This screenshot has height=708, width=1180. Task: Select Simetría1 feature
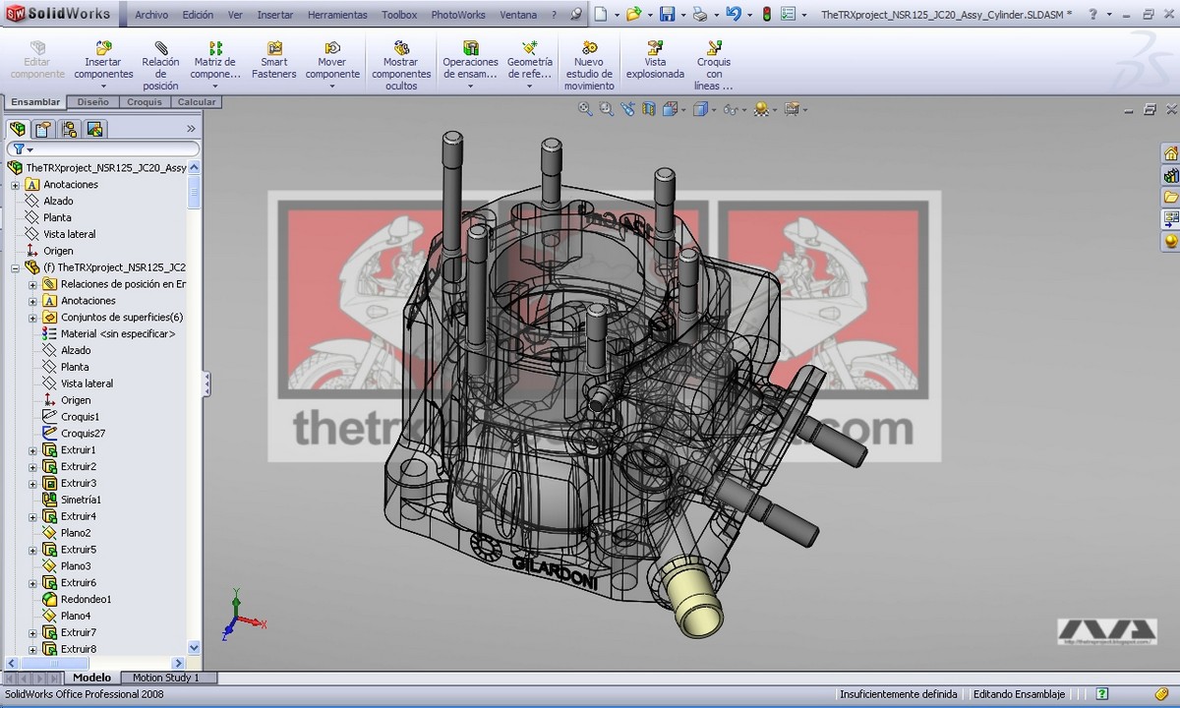tap(73, 501)
